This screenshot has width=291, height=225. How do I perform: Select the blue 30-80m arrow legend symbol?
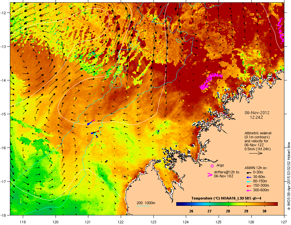(x=249, y=177)
